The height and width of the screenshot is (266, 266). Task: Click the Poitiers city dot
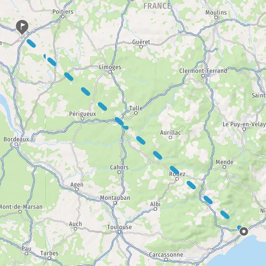coord(63,17)
